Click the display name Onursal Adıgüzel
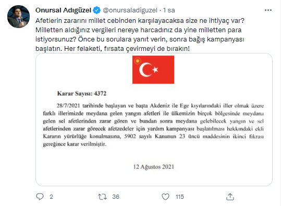 63,10
